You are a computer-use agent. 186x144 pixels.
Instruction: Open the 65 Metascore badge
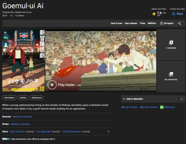coord(167,107)
